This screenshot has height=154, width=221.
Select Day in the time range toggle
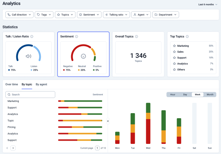[185, 94]
